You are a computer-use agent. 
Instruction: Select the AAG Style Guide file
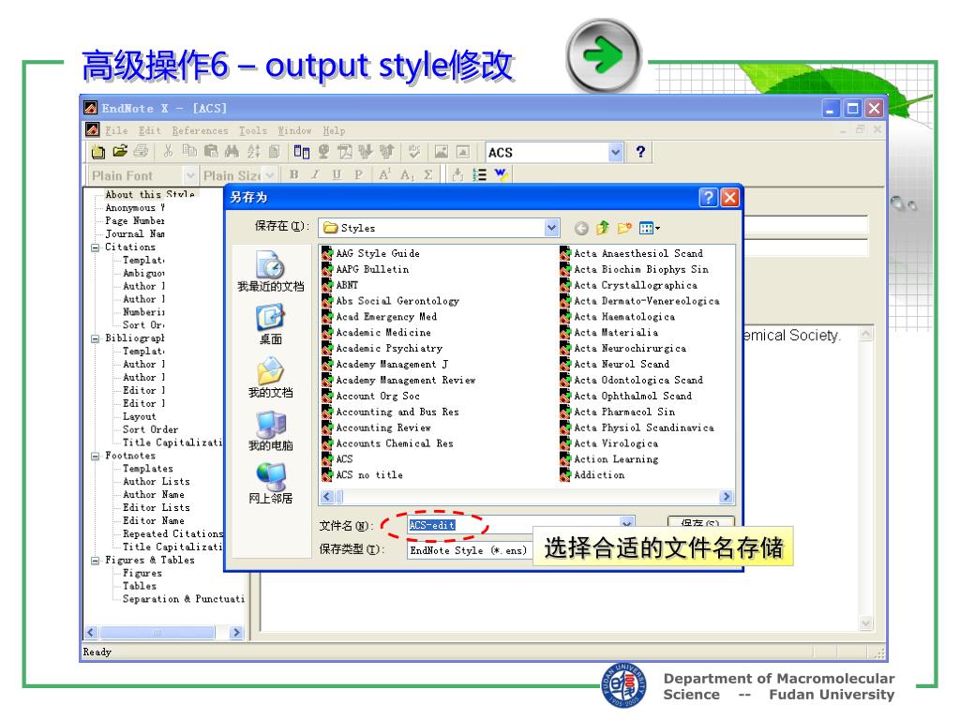click(371, 253)
